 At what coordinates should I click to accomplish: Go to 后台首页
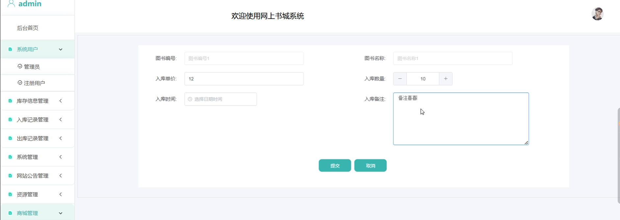tap(28, 28)
